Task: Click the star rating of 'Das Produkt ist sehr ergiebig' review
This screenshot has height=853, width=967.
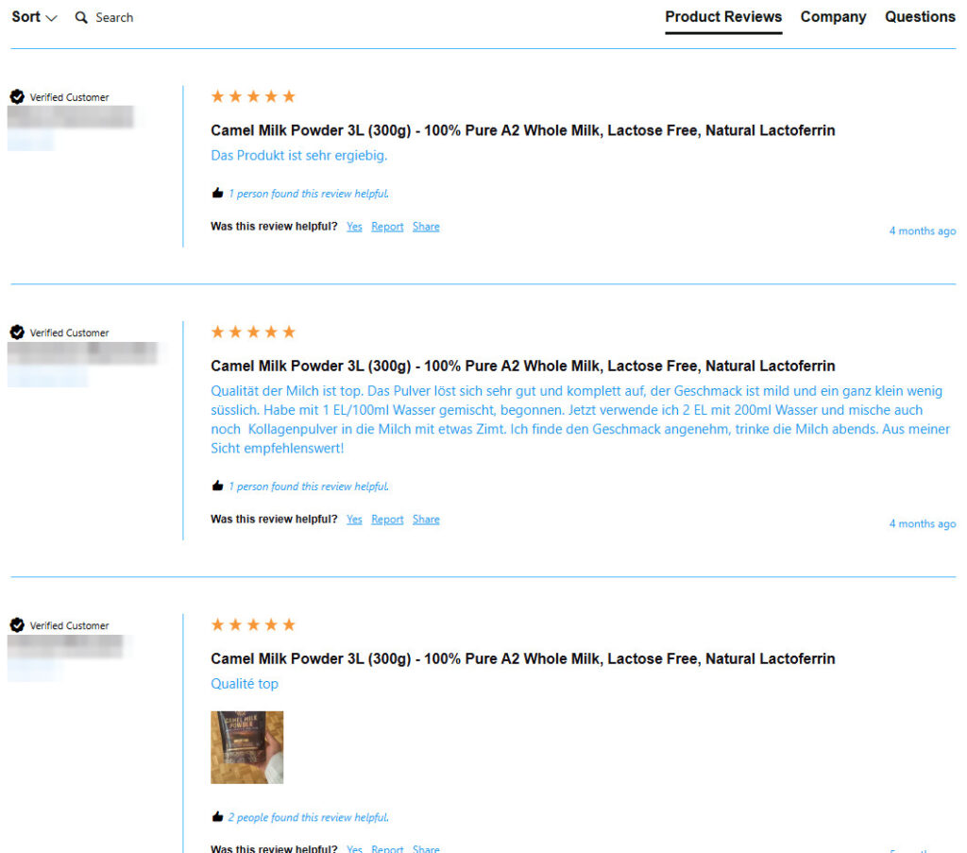Action: coord(253,96)
